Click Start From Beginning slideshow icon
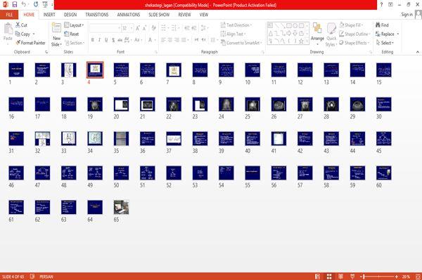 click(x=45, y=4)
